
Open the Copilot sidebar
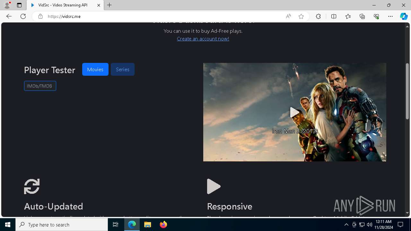click(404, 16)
